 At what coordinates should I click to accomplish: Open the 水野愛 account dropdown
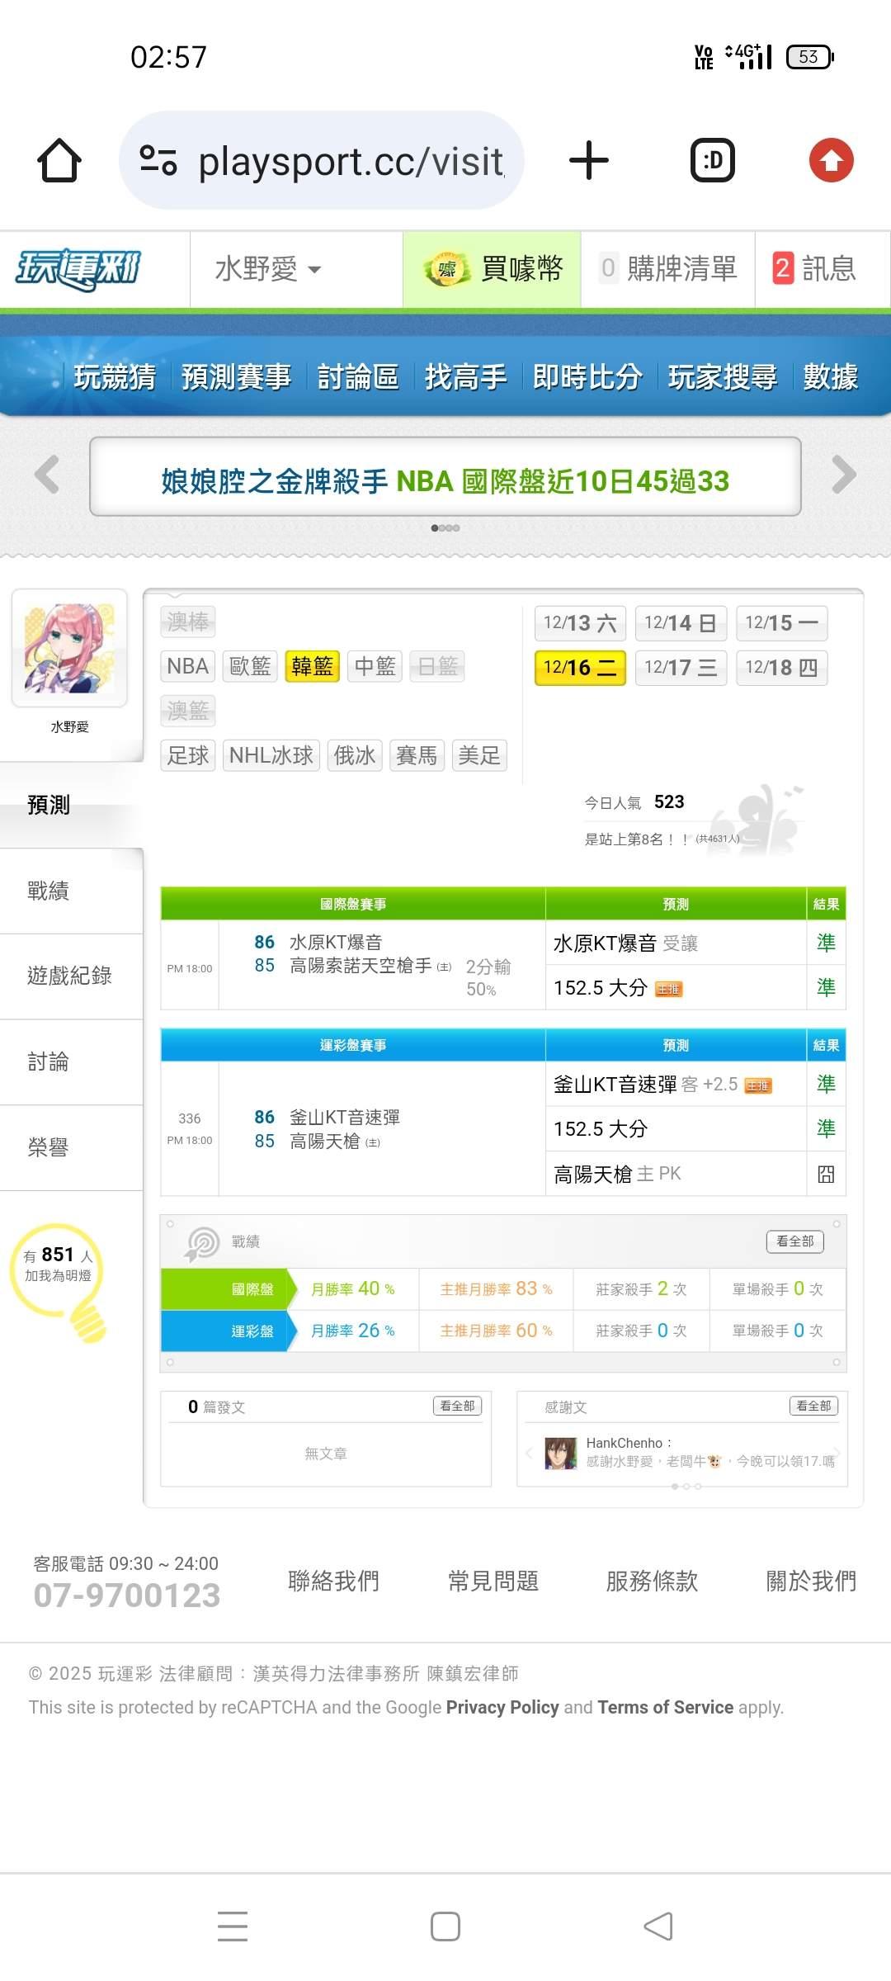pyautogui.click(x=268, y=269)
